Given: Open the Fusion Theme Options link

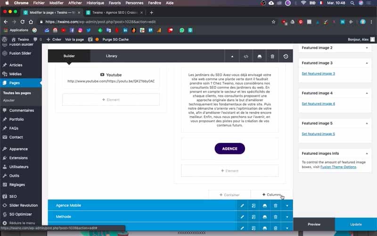Looking at the screenshot, I should [338, 167].
